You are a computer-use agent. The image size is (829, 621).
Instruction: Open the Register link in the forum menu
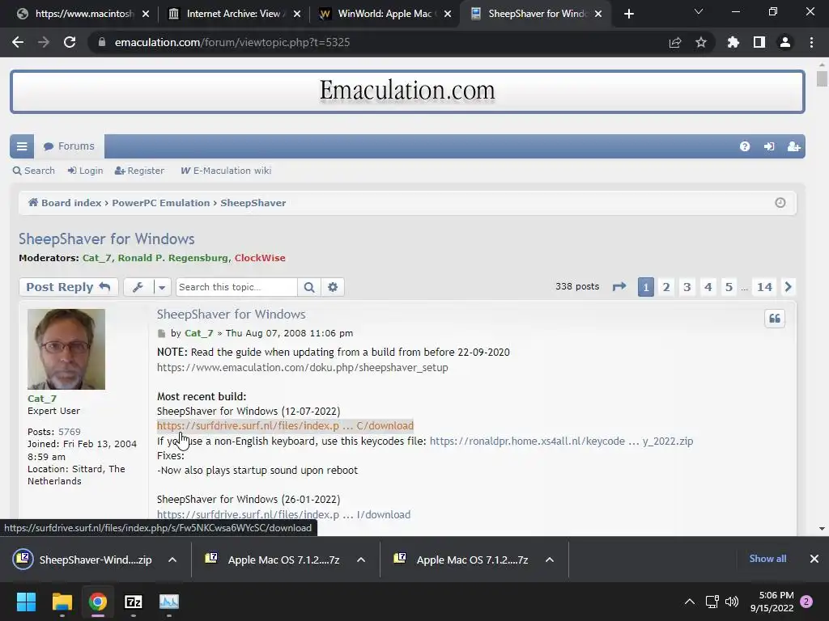(x=139, y=171)
